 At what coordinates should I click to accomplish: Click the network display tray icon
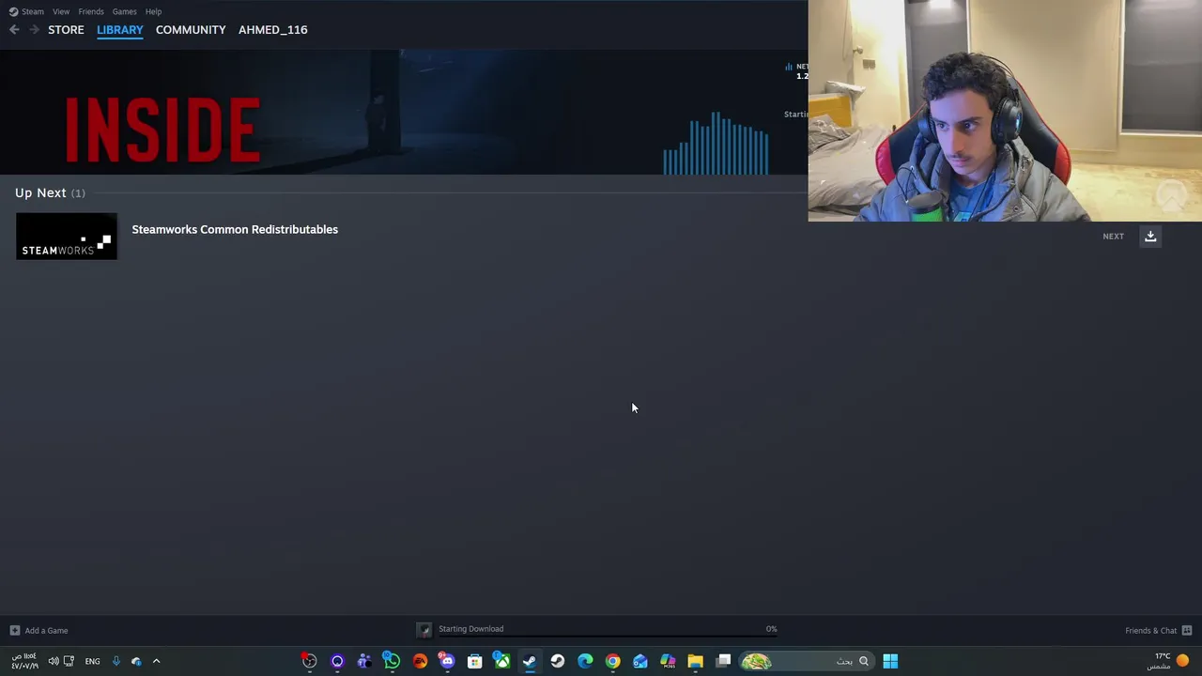[x=69, y=661]
